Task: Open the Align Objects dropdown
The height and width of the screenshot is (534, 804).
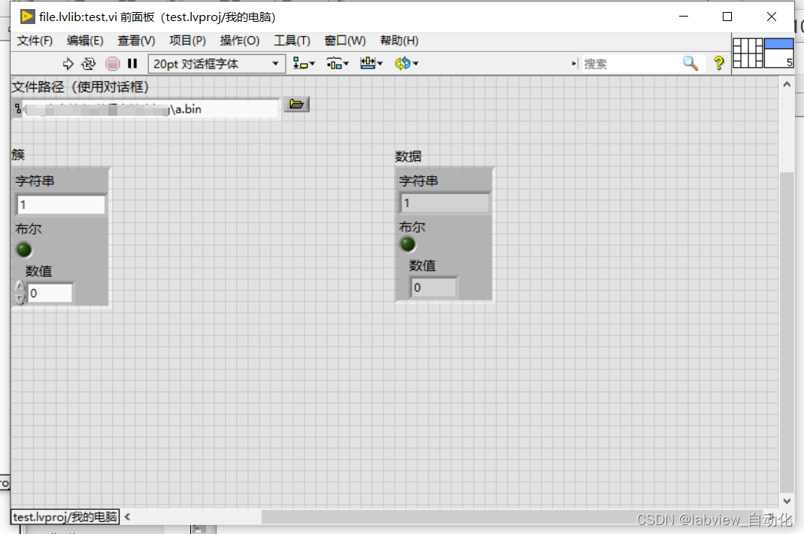Action: coord(304,64)
